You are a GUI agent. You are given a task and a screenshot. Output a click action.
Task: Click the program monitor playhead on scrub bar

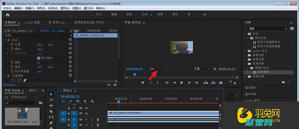point(134,74)
